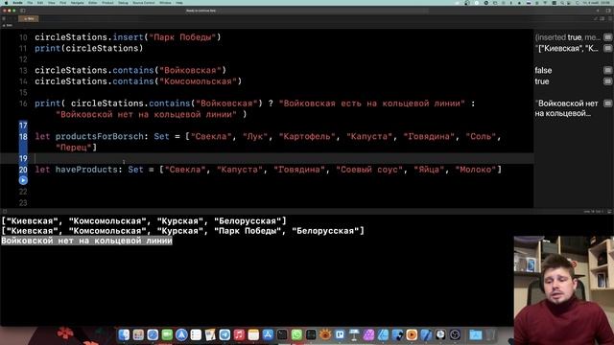This screenshot has width=614, height=345.
Task: Open the Editor menu
Action: pyautogui.click(x=93, y=3)
